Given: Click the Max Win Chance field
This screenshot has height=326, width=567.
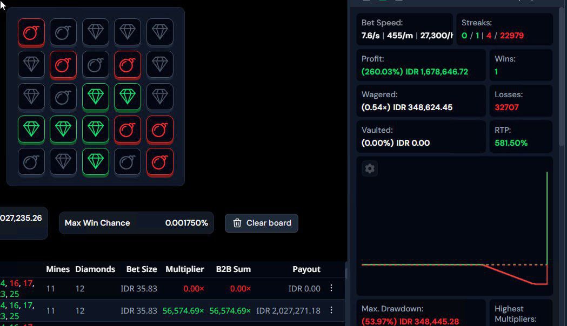Looking at the screenshot, I should click(x=136, y=223).
